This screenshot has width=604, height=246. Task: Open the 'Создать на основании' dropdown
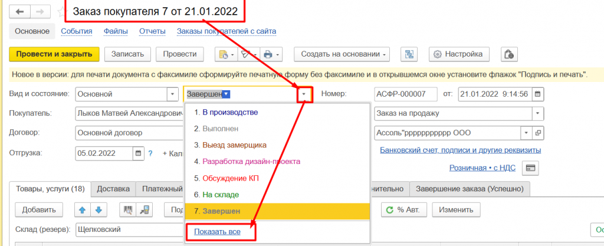[x=342, y=54]
